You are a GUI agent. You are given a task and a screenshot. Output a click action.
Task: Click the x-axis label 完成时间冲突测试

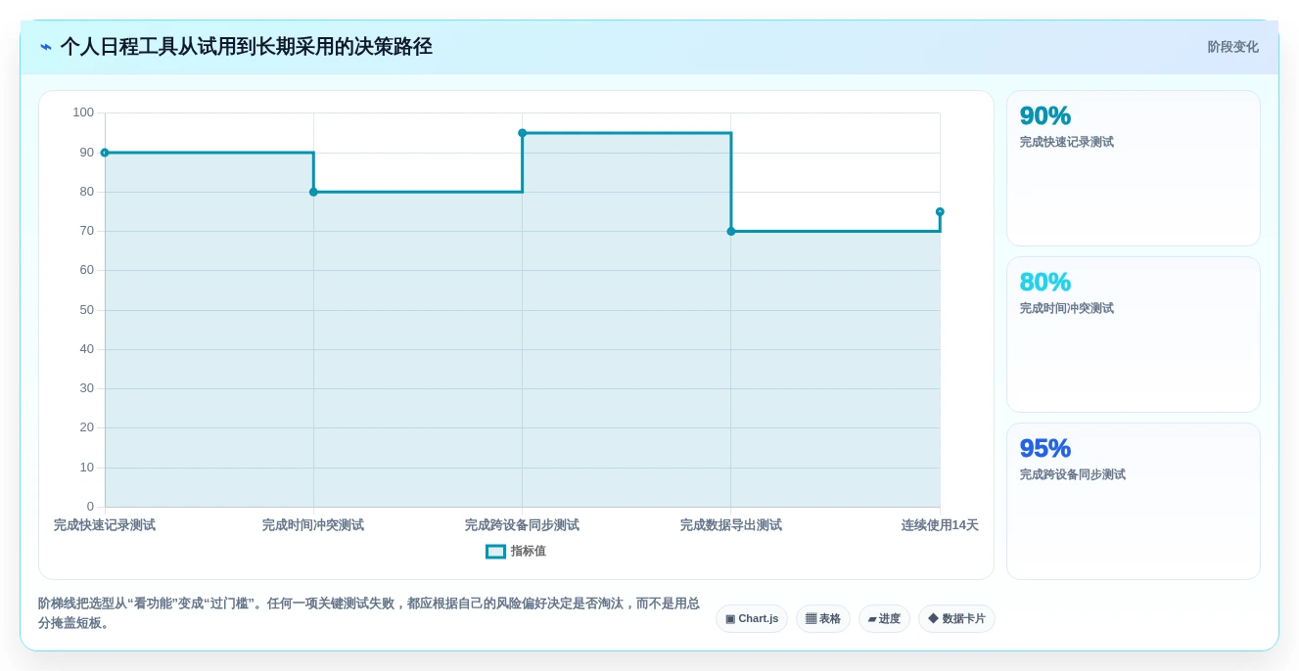coord(313,525)
